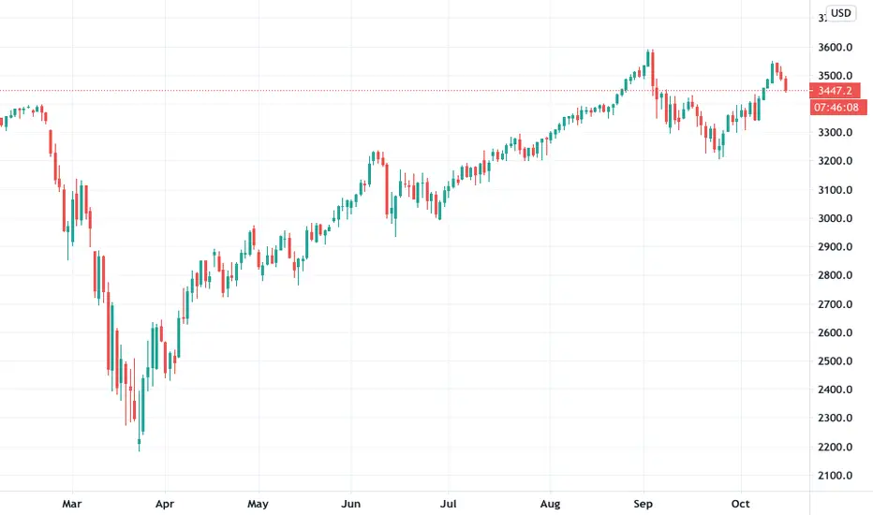Click the 2200.0 price axis label
This screenshot has height=515, width=873.
tap(835, 447)
